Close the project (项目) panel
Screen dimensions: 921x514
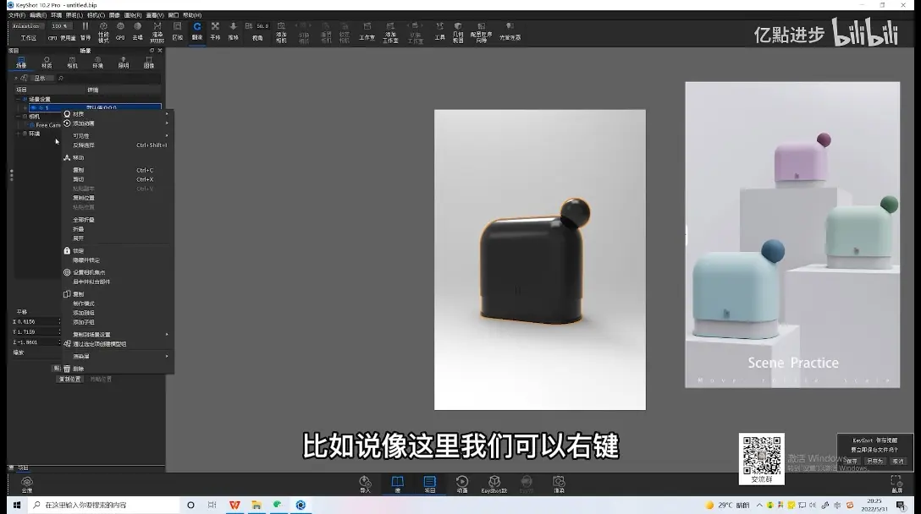pos(160,51)
